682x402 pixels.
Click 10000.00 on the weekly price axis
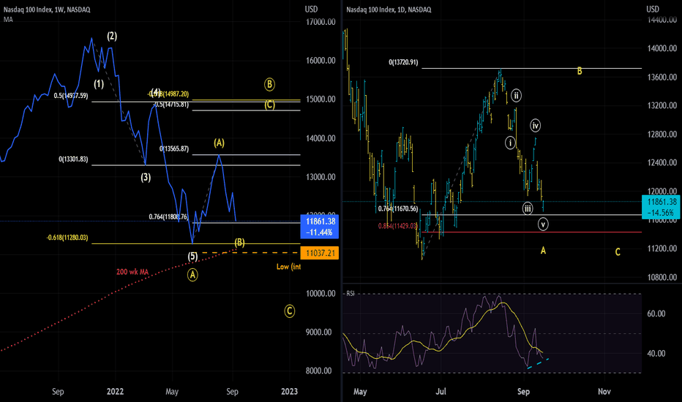(x=321, y=294)
